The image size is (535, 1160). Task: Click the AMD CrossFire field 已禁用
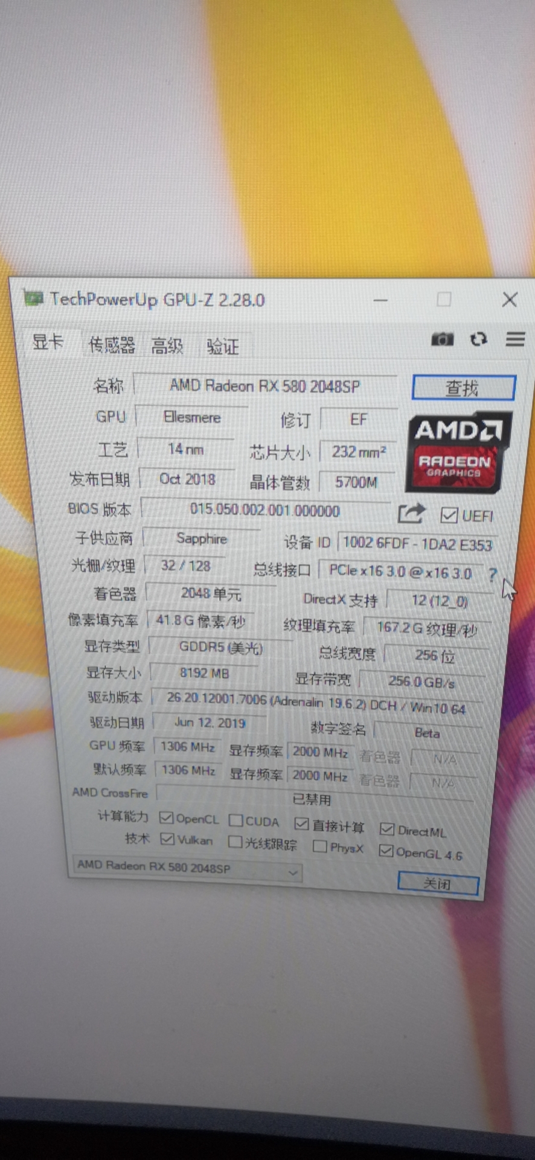315,796
